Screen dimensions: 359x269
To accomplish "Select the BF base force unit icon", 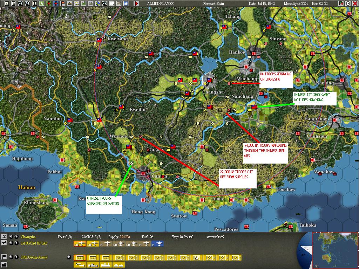I will click(196, 258).
